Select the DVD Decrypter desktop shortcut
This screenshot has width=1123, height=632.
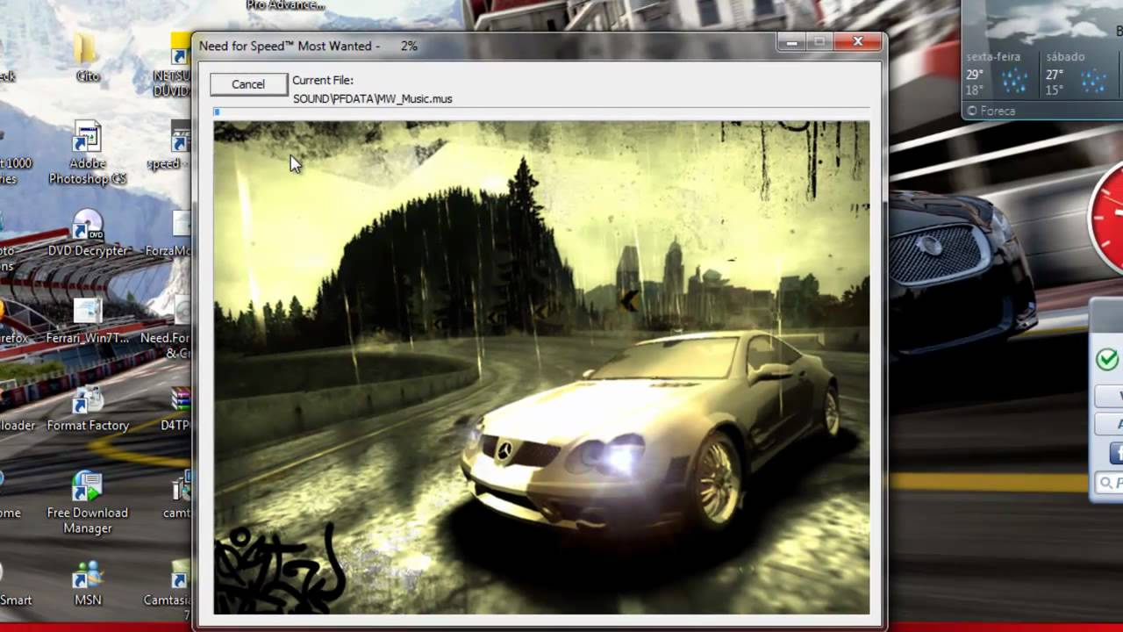(87, 233)
